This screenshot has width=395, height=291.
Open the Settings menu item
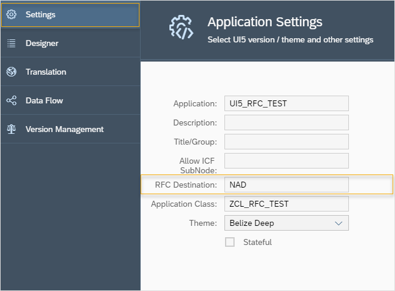[x=70, y=15]
